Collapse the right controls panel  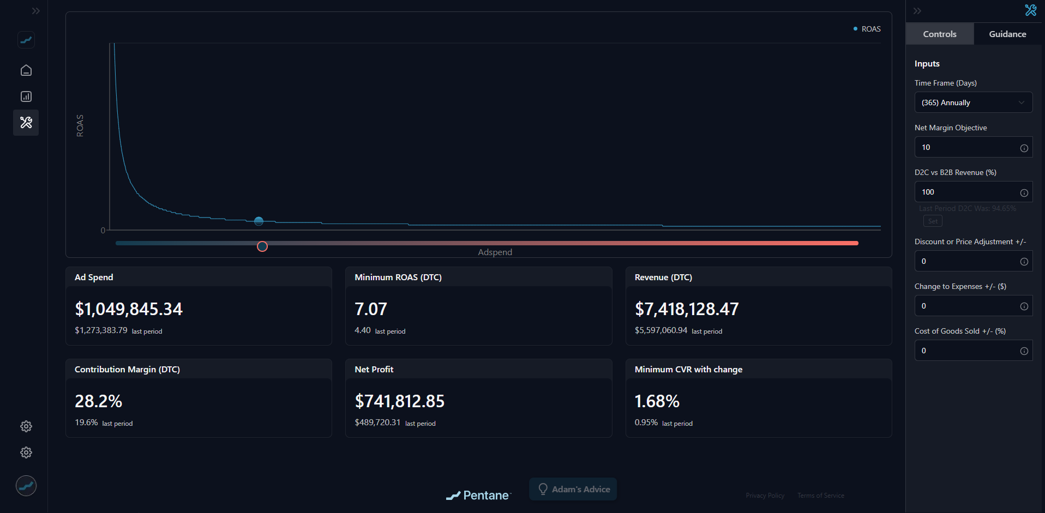(917, 11)
